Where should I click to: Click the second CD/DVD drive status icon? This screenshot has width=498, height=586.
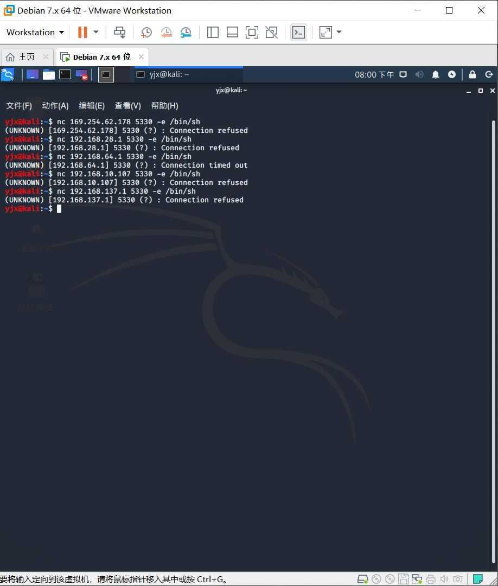tap(390, 579)
